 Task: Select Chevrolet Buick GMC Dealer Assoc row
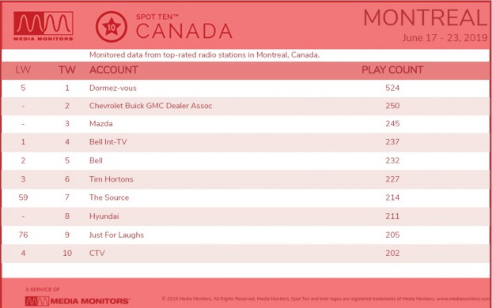(x=245, y=106)
